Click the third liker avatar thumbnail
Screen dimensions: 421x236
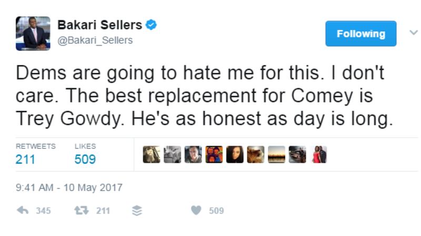point(193,154)
